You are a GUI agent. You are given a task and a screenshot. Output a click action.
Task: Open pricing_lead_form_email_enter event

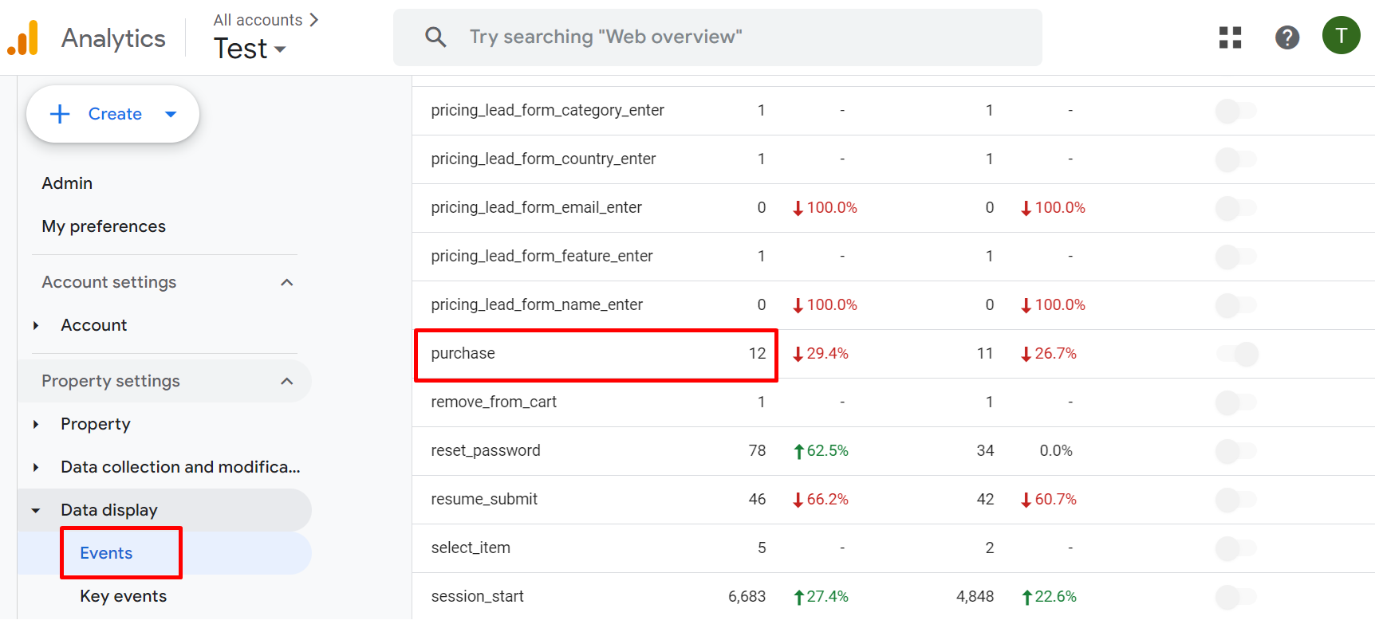coord(536,207)
